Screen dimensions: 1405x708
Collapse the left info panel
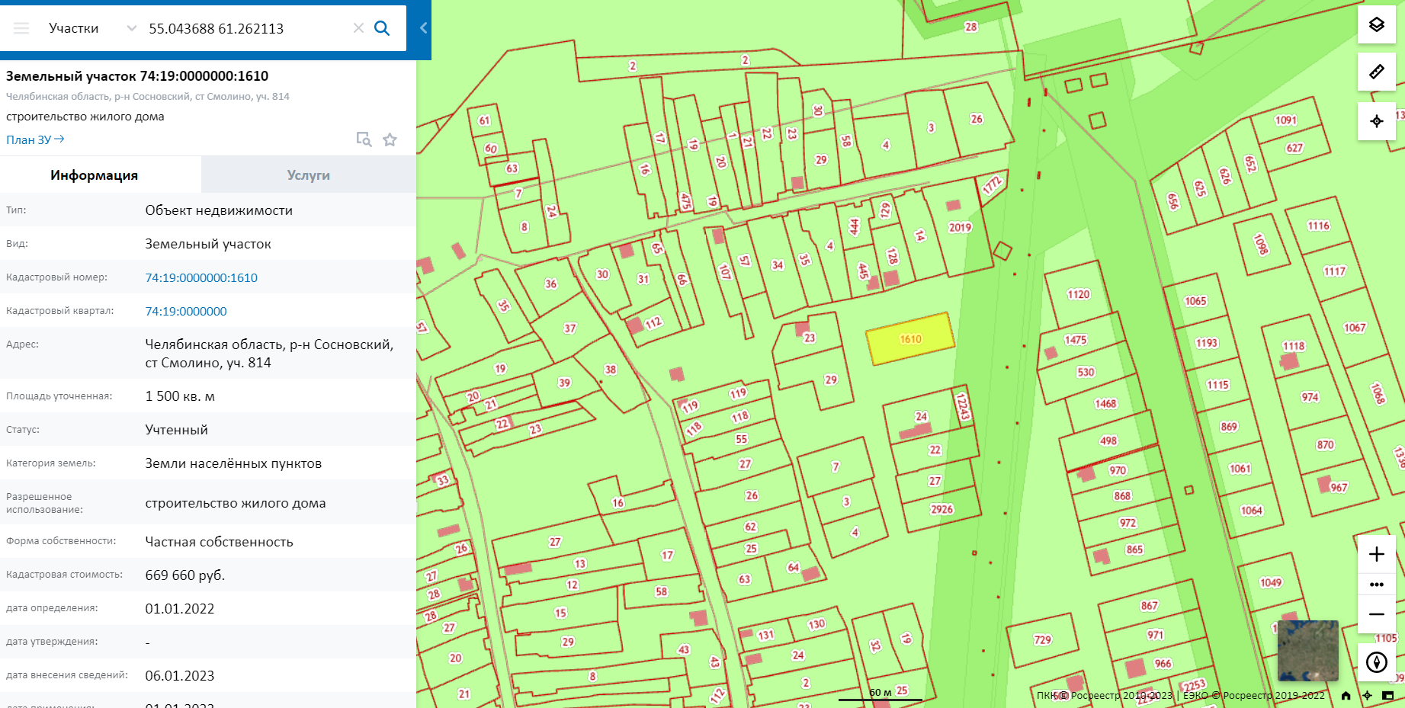(423, 28)
